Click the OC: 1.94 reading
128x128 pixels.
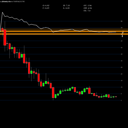pyautogui.click(x=88, y=6)
